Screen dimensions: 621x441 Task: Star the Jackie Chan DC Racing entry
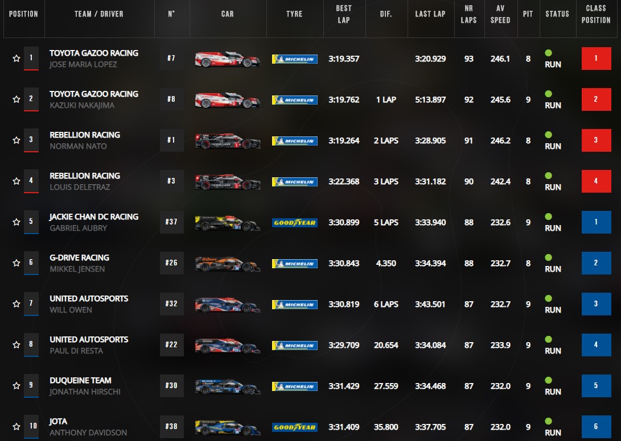pos(17,222)
